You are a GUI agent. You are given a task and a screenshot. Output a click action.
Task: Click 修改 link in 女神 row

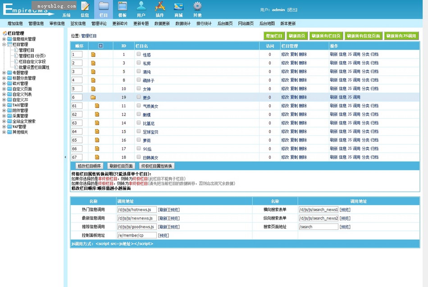285,89
